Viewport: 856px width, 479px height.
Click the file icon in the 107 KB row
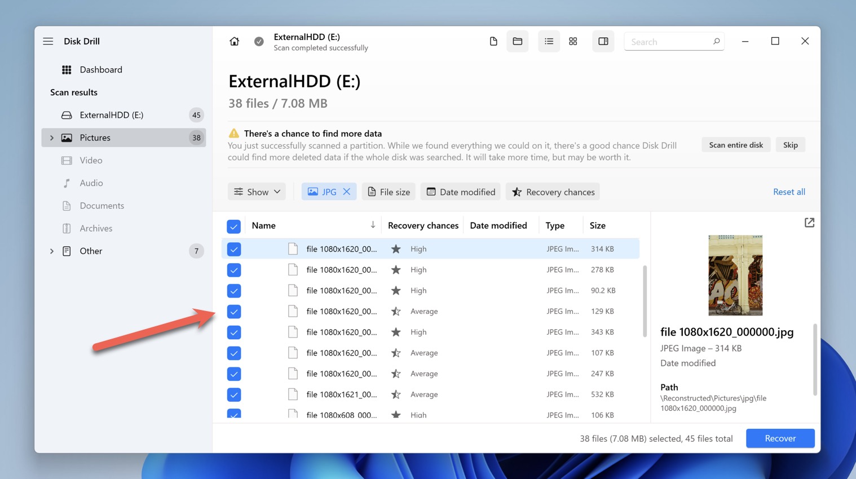click(293, 353)
